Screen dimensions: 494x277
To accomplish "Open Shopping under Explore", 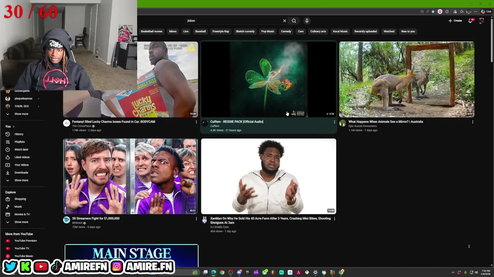I will [x=20, y=199].
